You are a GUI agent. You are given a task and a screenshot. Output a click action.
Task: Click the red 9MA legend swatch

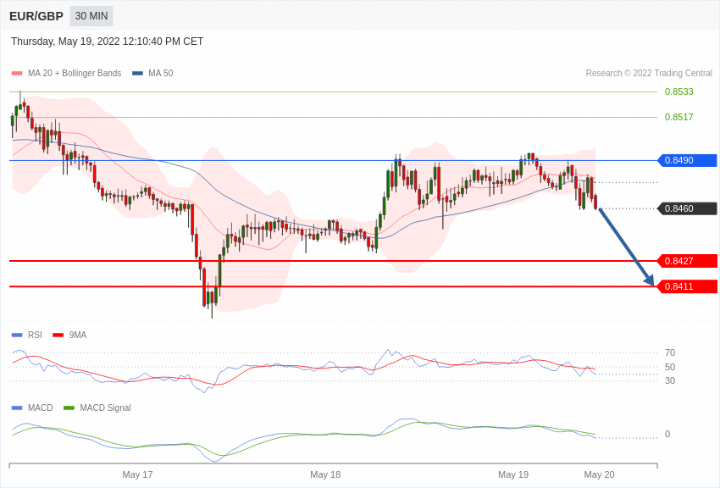(58, 335)
